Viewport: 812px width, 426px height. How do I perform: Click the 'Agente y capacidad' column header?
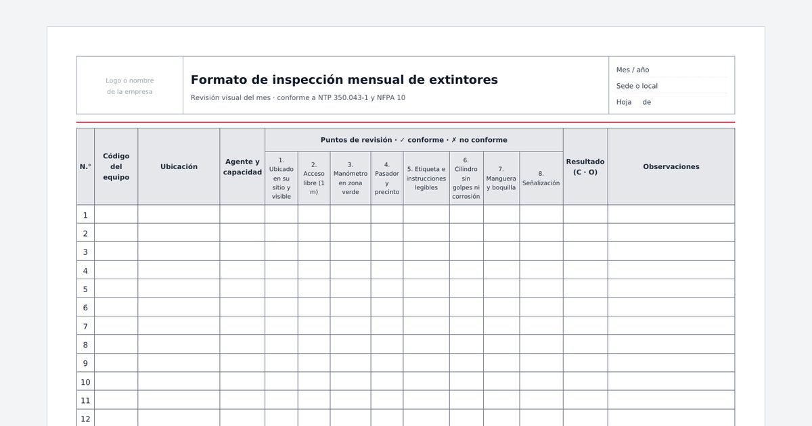(242, 166)
